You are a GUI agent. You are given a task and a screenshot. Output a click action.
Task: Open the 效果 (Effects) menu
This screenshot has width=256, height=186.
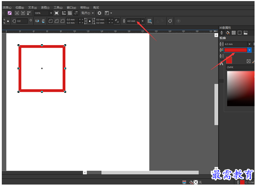point(7,8)
